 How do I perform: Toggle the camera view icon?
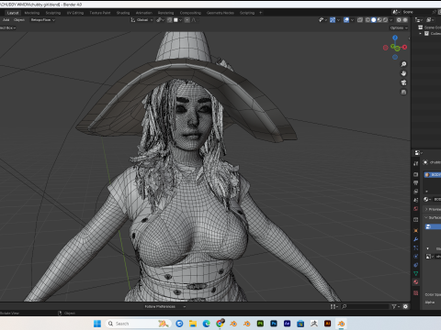point(403,82)
